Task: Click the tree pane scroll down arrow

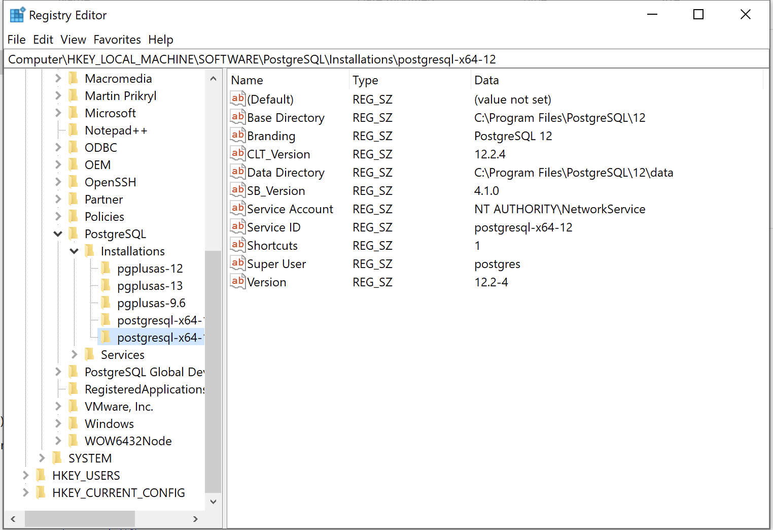Action: [213, 502]
